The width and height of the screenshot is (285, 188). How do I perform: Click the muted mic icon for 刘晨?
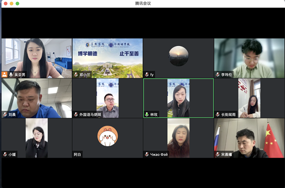click(5, 114)
